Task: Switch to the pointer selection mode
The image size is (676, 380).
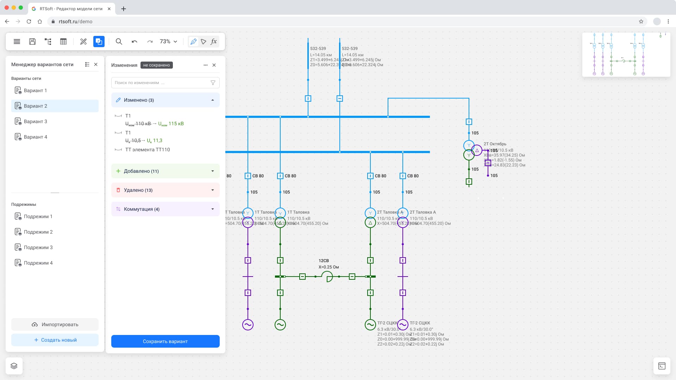Action: (x=204, y=42)
